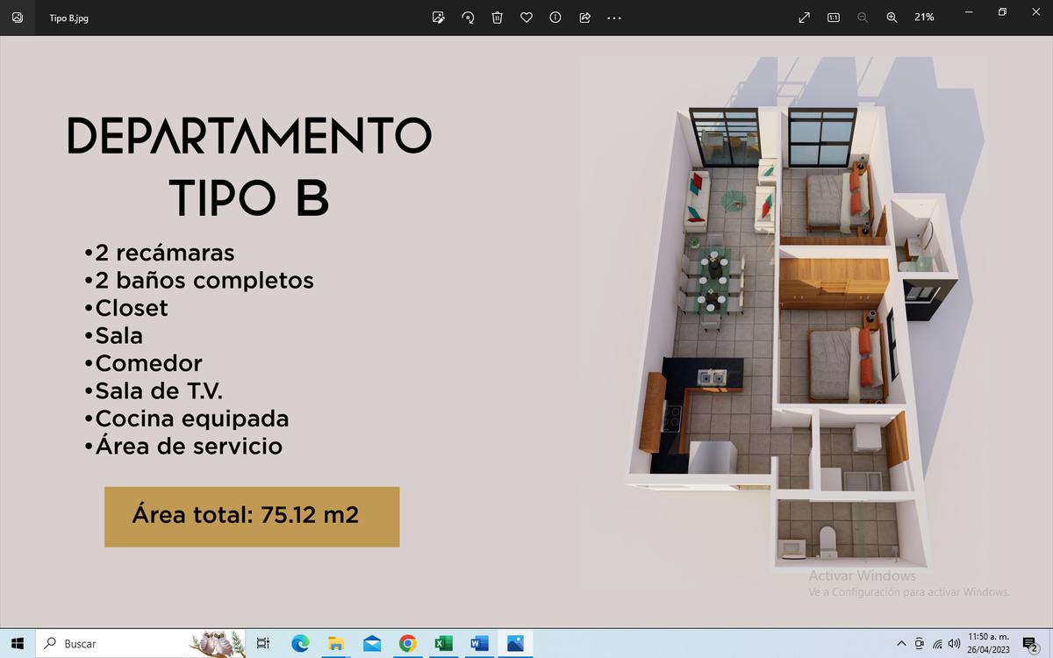Enter full screen with the diagonal arrows icon
The image size is (1053, 658).
pyautogui.click(x=804, y=18)
